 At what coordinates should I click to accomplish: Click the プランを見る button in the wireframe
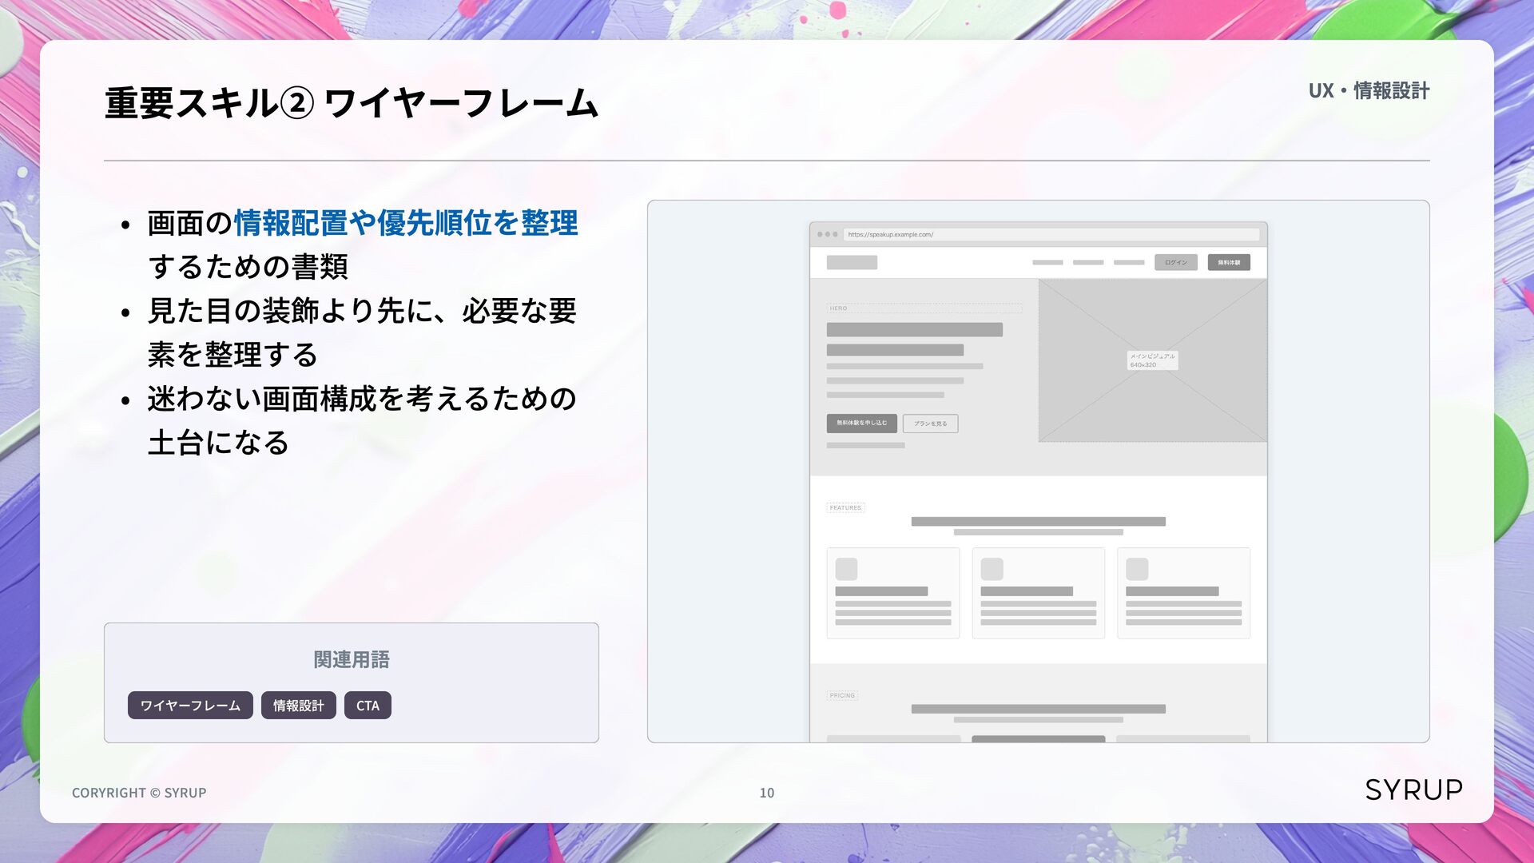tap(930, 424)
